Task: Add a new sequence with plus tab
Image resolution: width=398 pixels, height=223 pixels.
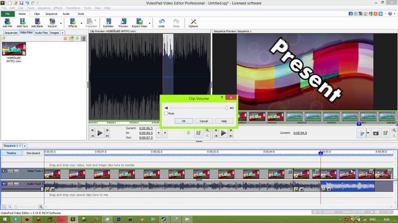Action: pos(25,146)
